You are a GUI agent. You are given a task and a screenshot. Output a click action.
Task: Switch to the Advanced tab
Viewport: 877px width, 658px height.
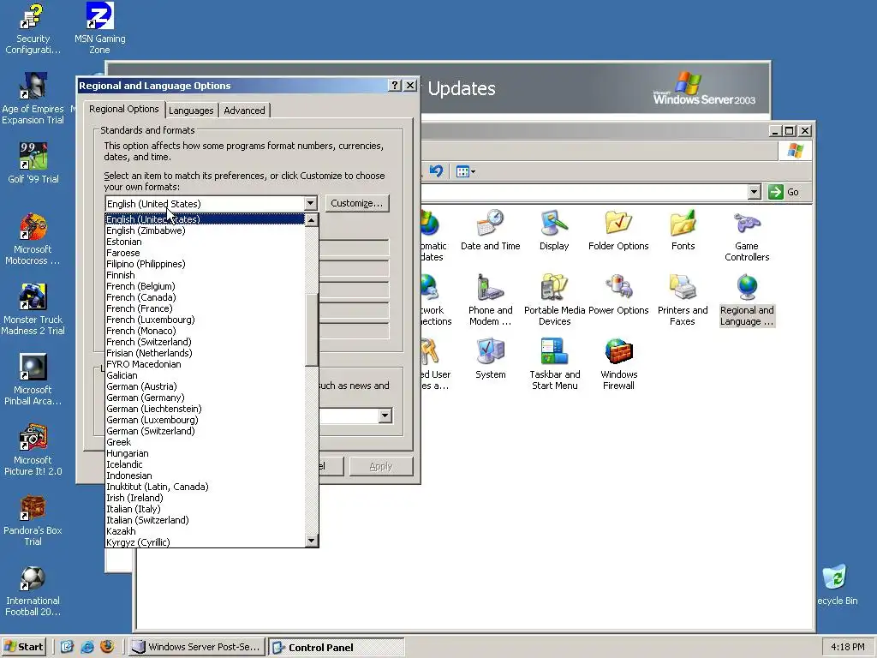pyautogui.click(x=244, y=111)
